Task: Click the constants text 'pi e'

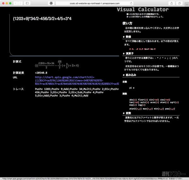Action: click(132, 88)
